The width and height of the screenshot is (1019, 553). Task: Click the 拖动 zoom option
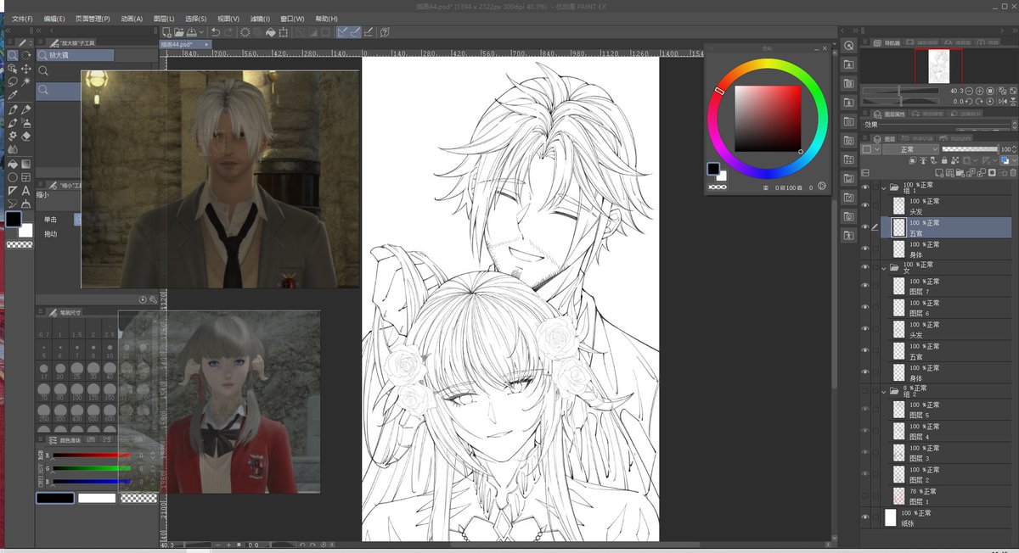[x=51, y=234]
